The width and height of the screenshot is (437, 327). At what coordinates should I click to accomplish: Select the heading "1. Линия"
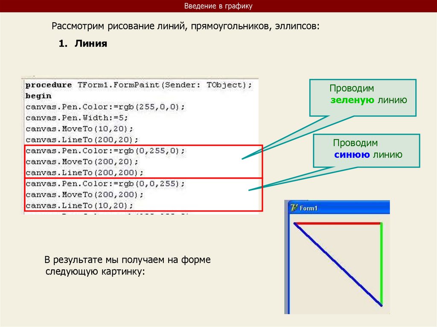(83, 43)
